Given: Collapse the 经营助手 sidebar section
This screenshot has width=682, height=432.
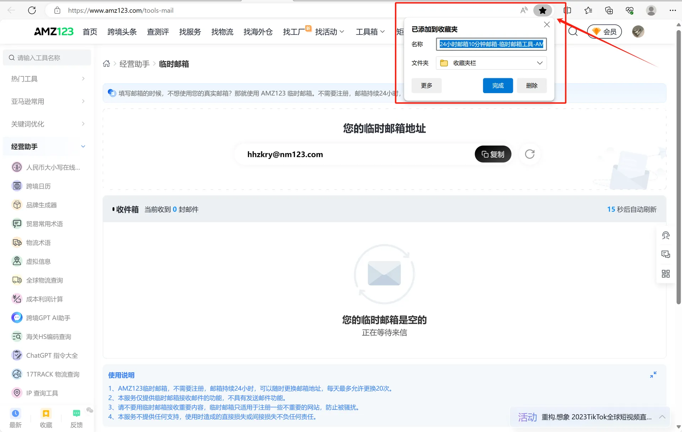Looking at the screenshot, I should 48,146.
